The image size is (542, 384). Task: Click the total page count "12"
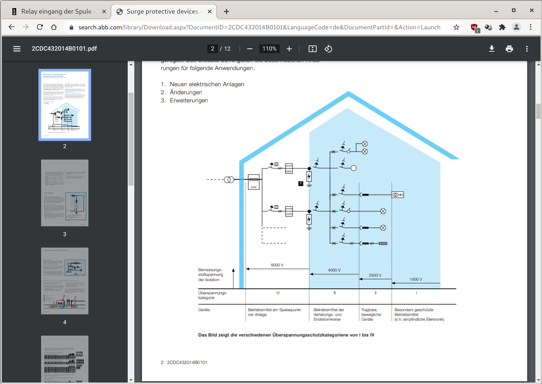tap(228, 49)
